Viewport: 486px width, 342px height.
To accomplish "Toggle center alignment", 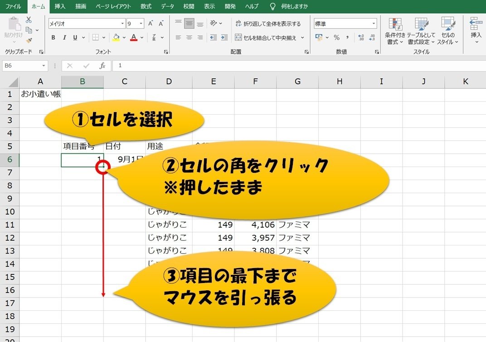I will (x=190, y=38).
